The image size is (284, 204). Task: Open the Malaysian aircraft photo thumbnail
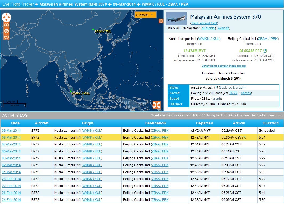pyautogui.click(x=176, y=19)
